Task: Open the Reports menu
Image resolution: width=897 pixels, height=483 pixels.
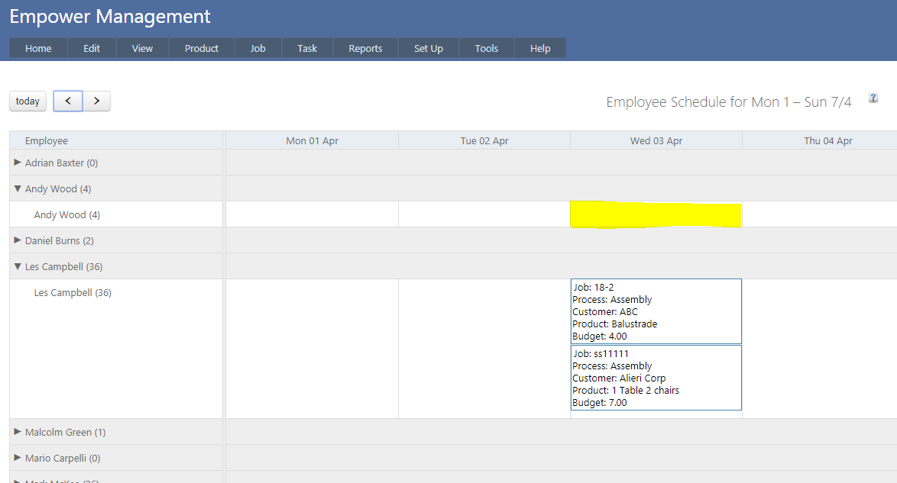Action: point(365,48)
